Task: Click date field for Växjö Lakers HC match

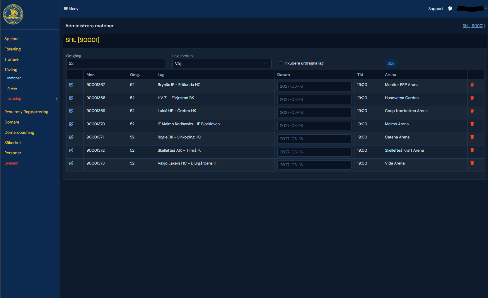Action: point(314,165)
